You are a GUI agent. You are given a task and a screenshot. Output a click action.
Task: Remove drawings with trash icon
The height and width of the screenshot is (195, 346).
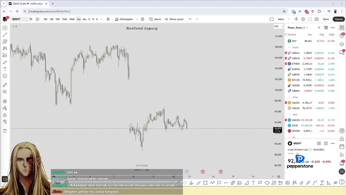(5, 131)
